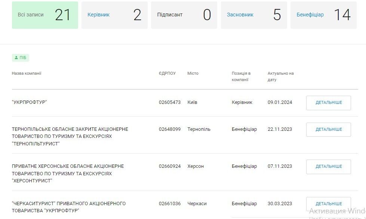Open ДЕТАЛЬНІШЕ for "УКРПРОФТУР" row
This screenshot has height=219, width=366.
click(x=328, y=103)
